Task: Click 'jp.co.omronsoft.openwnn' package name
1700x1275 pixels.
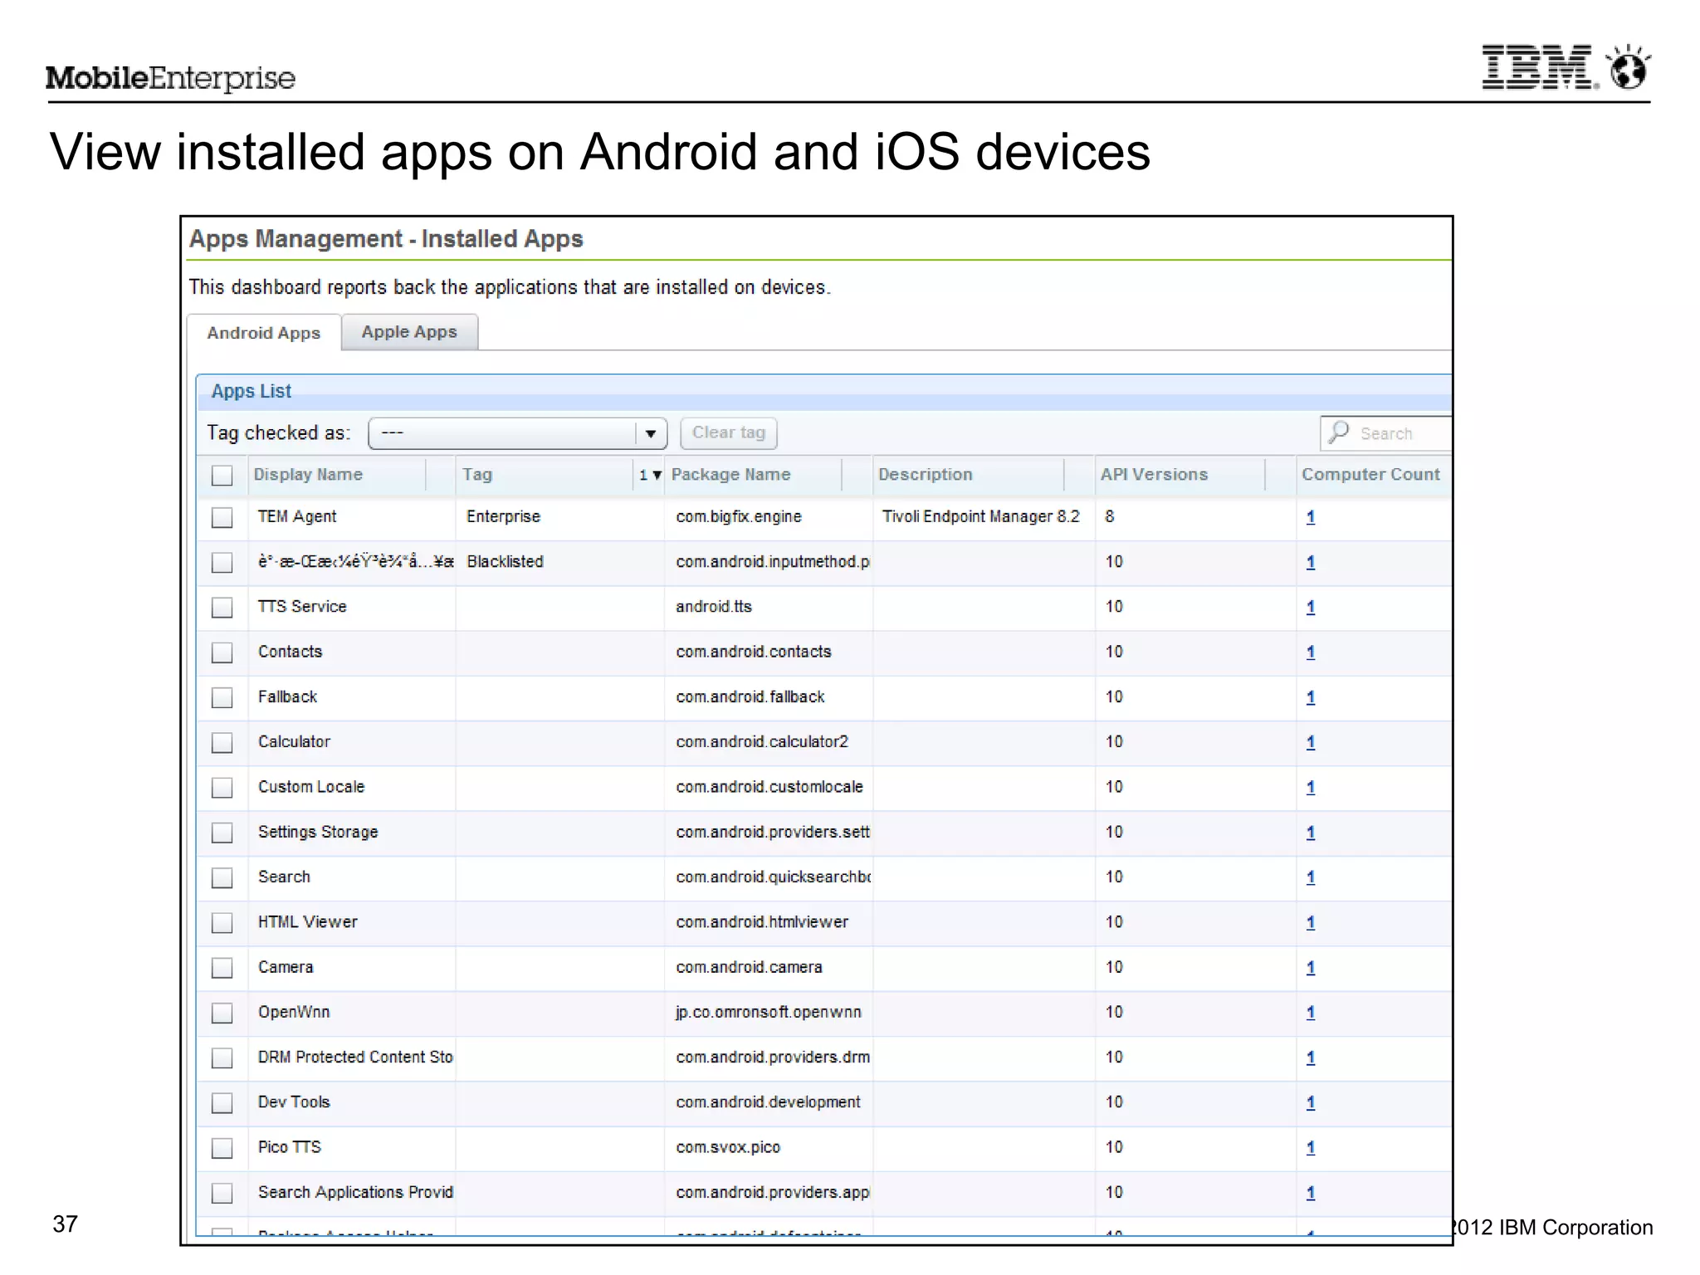Action: pos(769,1012)
